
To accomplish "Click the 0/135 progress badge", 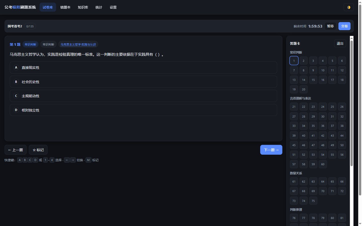I will (30, 26).
